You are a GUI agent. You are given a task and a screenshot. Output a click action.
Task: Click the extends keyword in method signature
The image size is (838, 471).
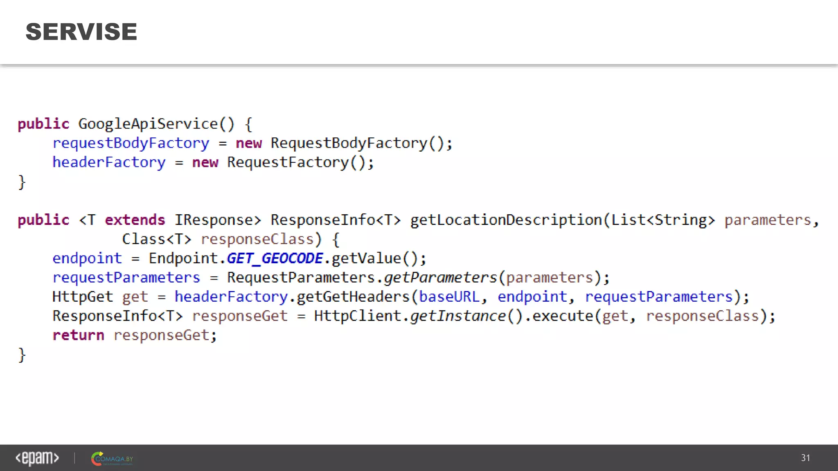(x=135, y=220)
